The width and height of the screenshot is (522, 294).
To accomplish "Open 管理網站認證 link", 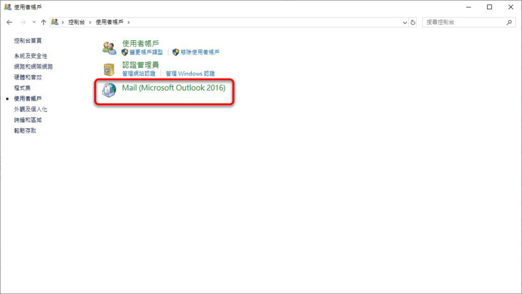I will tap(139, 73).
